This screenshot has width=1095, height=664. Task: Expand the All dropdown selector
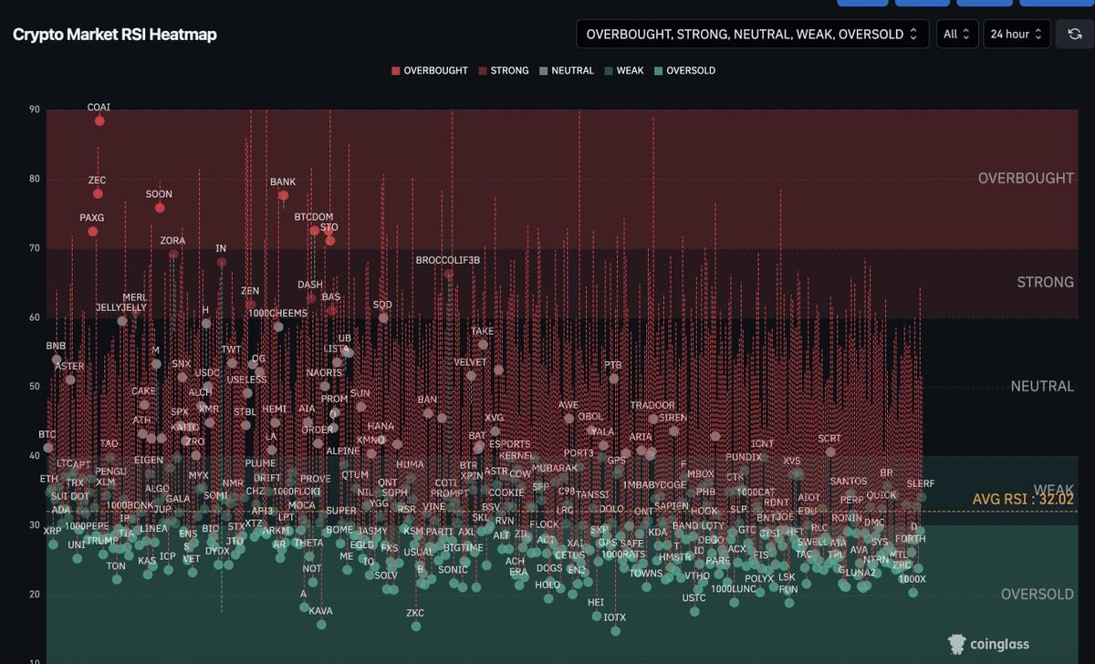point(957,34)
